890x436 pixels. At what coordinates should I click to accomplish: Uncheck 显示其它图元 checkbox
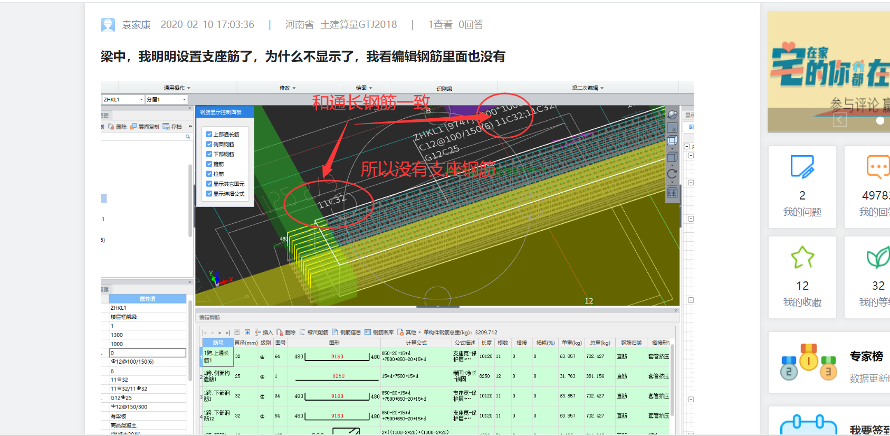point(209,184)
